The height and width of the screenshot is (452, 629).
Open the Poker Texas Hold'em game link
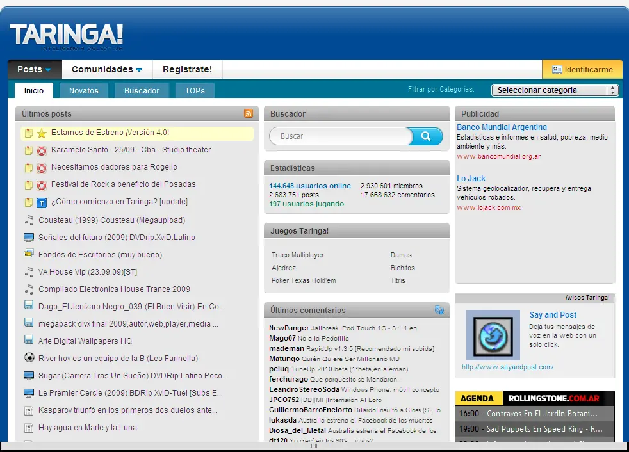pos(304,280)
